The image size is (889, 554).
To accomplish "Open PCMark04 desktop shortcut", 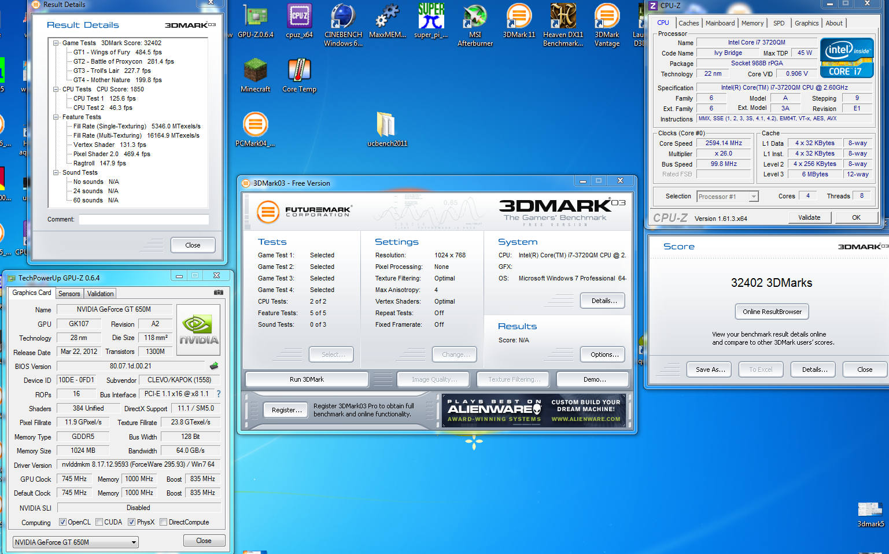I will tap(255, 130).
